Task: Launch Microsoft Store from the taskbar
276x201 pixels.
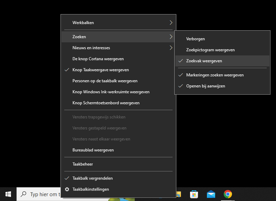Action: click(x=194, y=194)
